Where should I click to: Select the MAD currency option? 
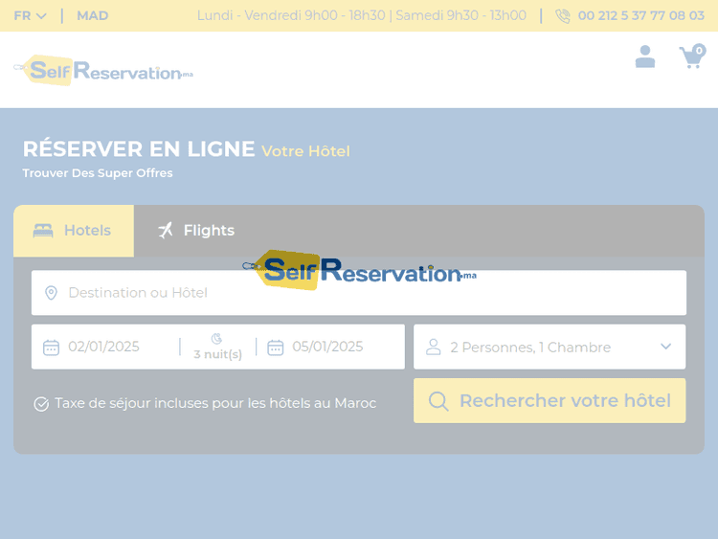click(93, 16)
